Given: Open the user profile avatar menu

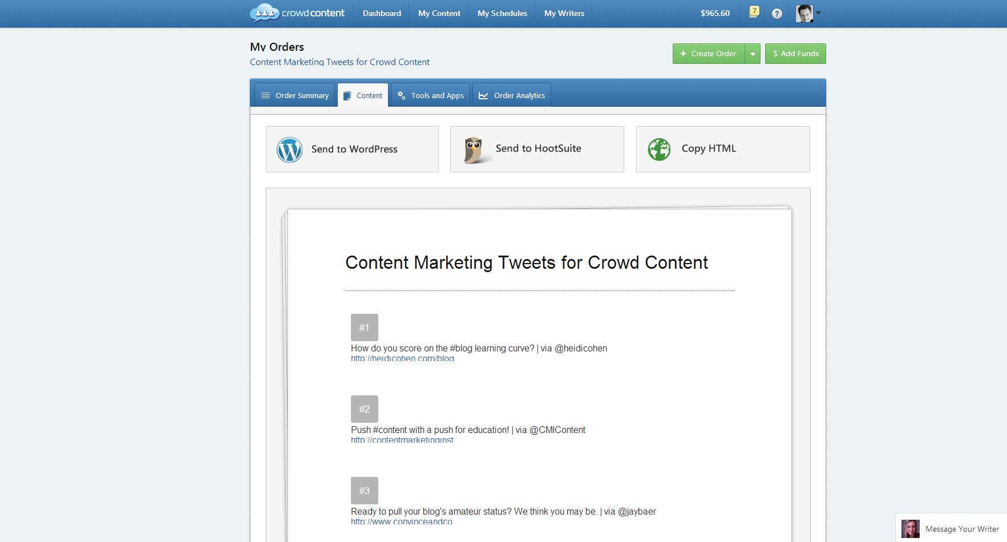Looking at the screenshot, I should pos(804,13).
